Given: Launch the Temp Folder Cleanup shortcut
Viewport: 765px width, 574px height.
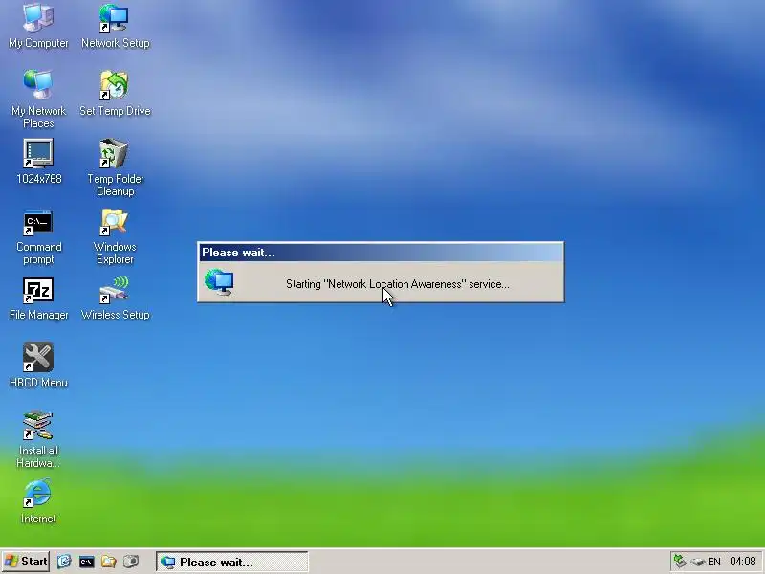Looking at the screenshot, I should point(115,167).
